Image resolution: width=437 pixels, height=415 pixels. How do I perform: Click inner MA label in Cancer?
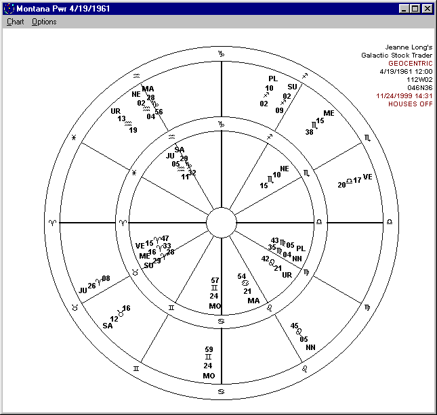click(x=253, y=301)
